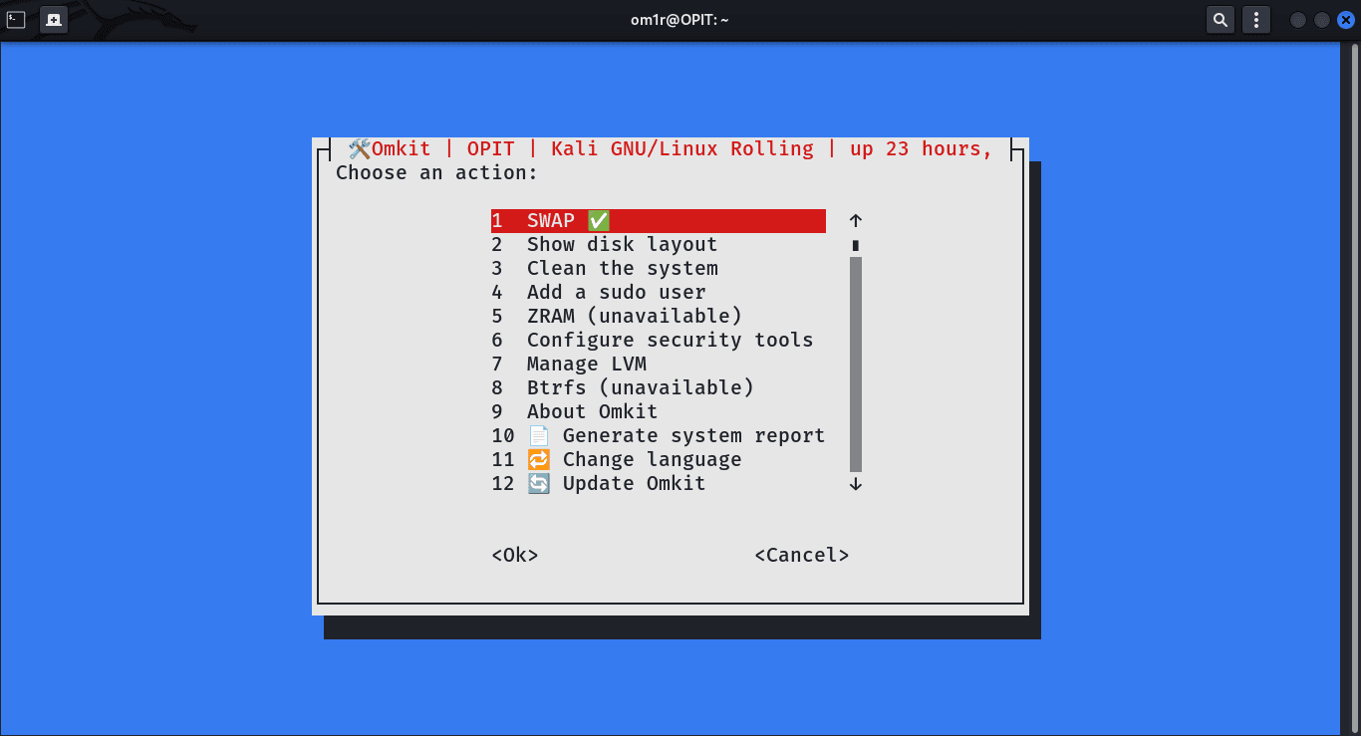This screenshot has height=736, width=1361.
Task: Select Show disk layout option
Action: pyautogui.click(x=659, y=244)
